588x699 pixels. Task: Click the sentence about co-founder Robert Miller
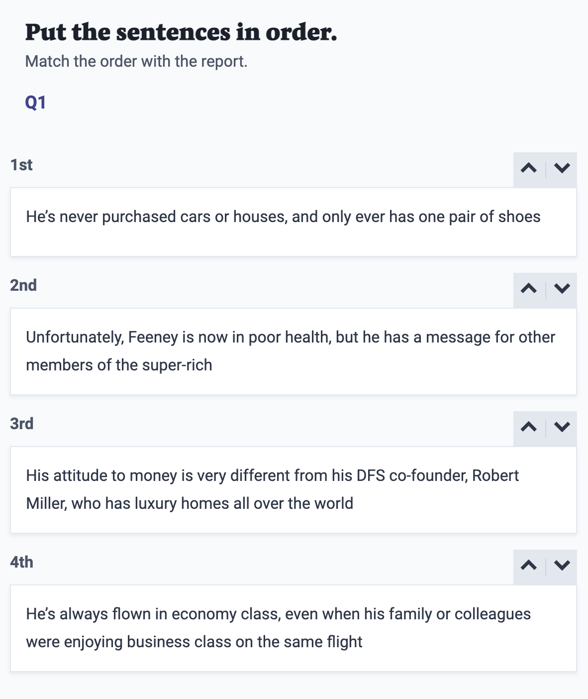click(293, 490)
